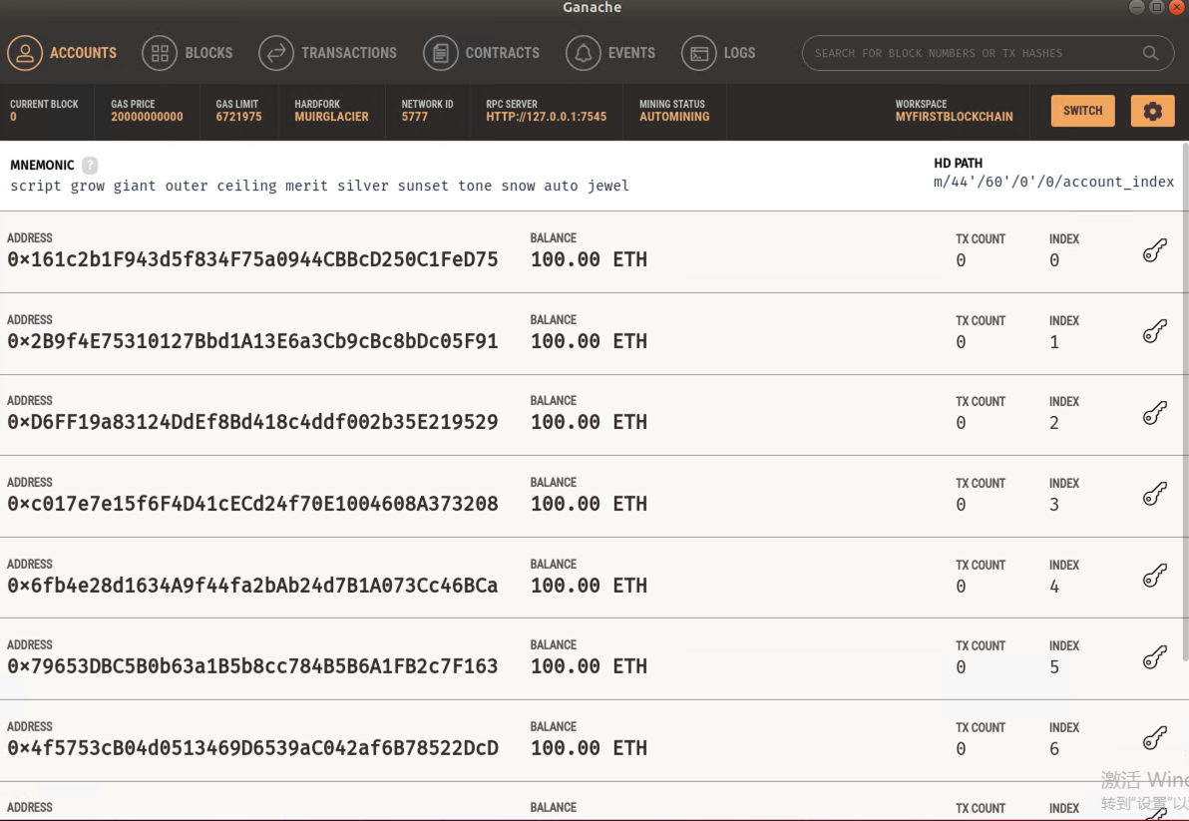The width and height of the screenshot is (1189, 821).
Task: Minimize the Ganache window
Action: (x=1136, y=7)
